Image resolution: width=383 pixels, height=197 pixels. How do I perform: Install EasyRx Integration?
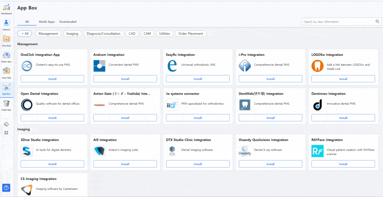(198, 79)
